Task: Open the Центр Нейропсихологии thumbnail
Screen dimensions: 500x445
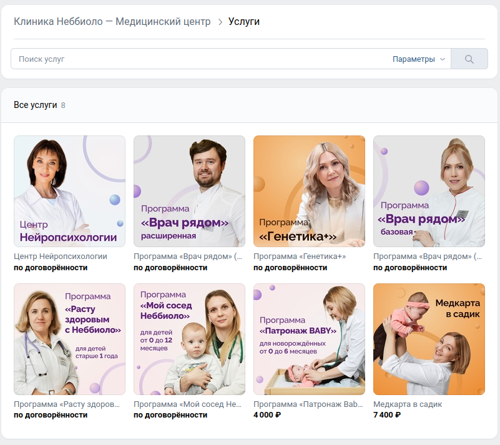Action: click(x=69, y=191)
